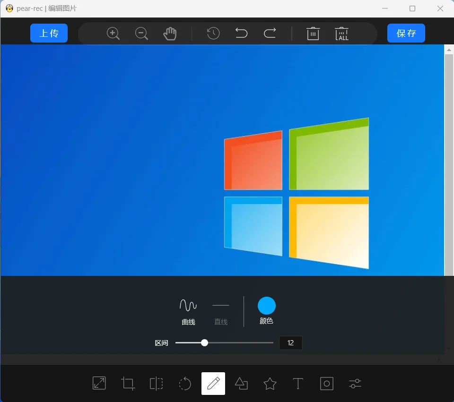Maximize the pear-rec window
Image resolution: width=454 pixels, height=402 pixels.
click(412, 9)
